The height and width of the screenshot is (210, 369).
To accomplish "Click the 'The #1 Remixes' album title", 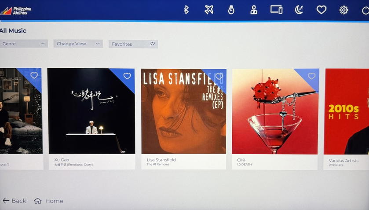I will point(158,164).
